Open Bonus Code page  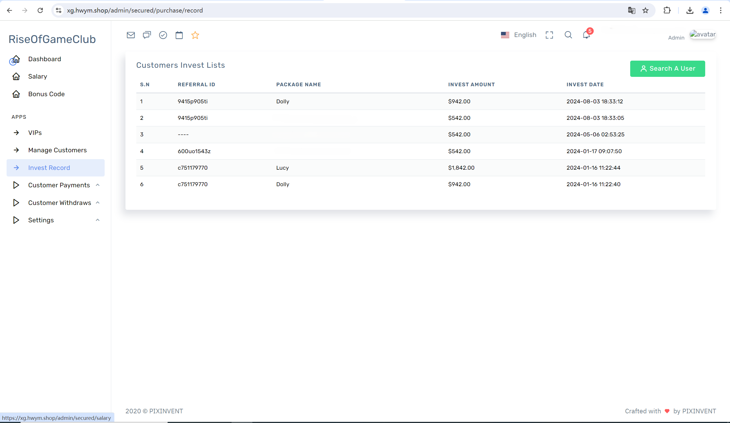click(46, 94)
